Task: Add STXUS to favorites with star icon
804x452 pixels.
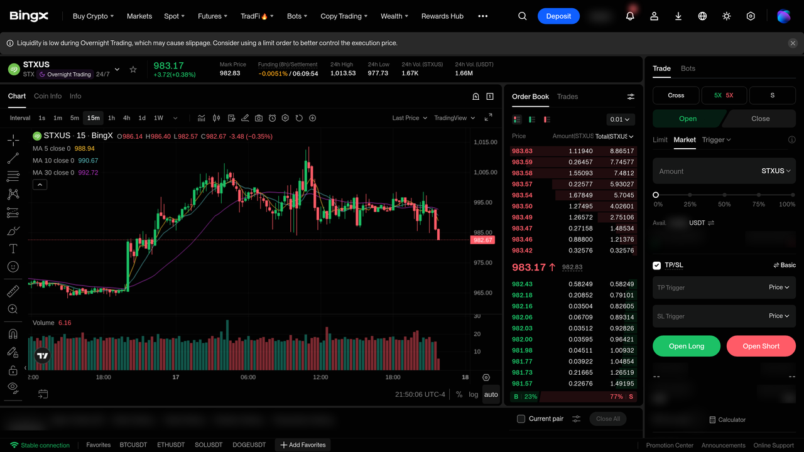Action: (133, 70)
